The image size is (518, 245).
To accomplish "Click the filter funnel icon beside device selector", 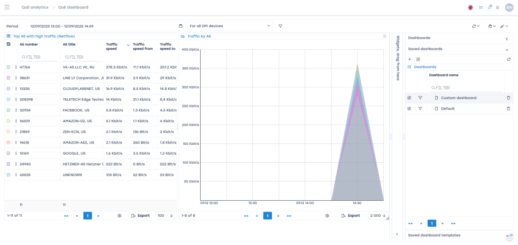I will 280,26.
